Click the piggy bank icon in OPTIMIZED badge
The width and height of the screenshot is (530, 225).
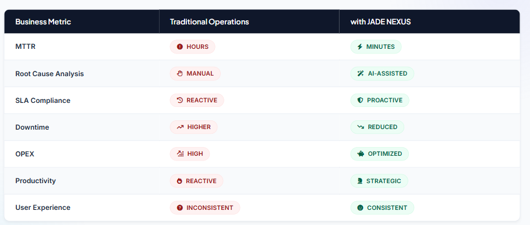point(361,154)
